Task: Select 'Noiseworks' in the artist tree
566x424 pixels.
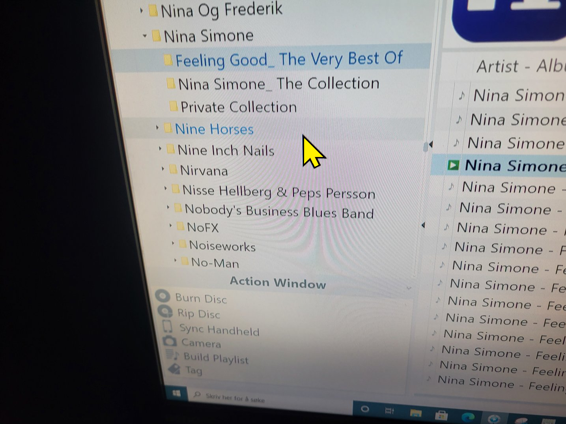Action: (222, 246)
